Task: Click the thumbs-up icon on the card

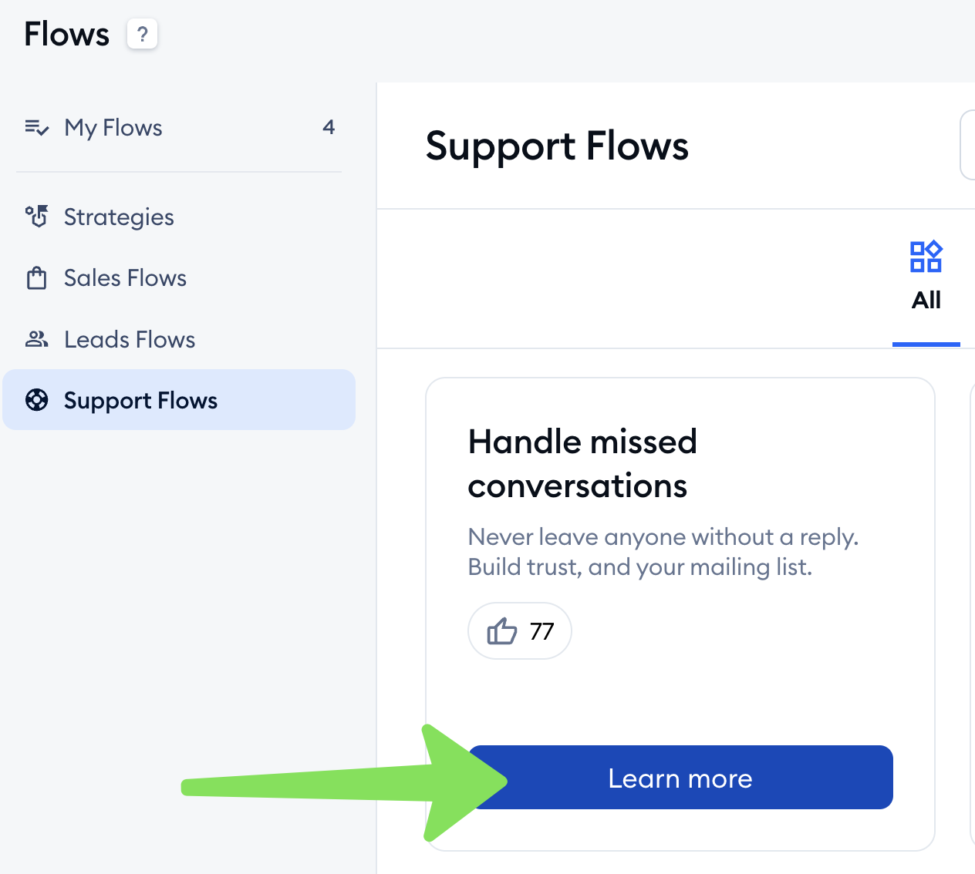Action: (501, 631)
